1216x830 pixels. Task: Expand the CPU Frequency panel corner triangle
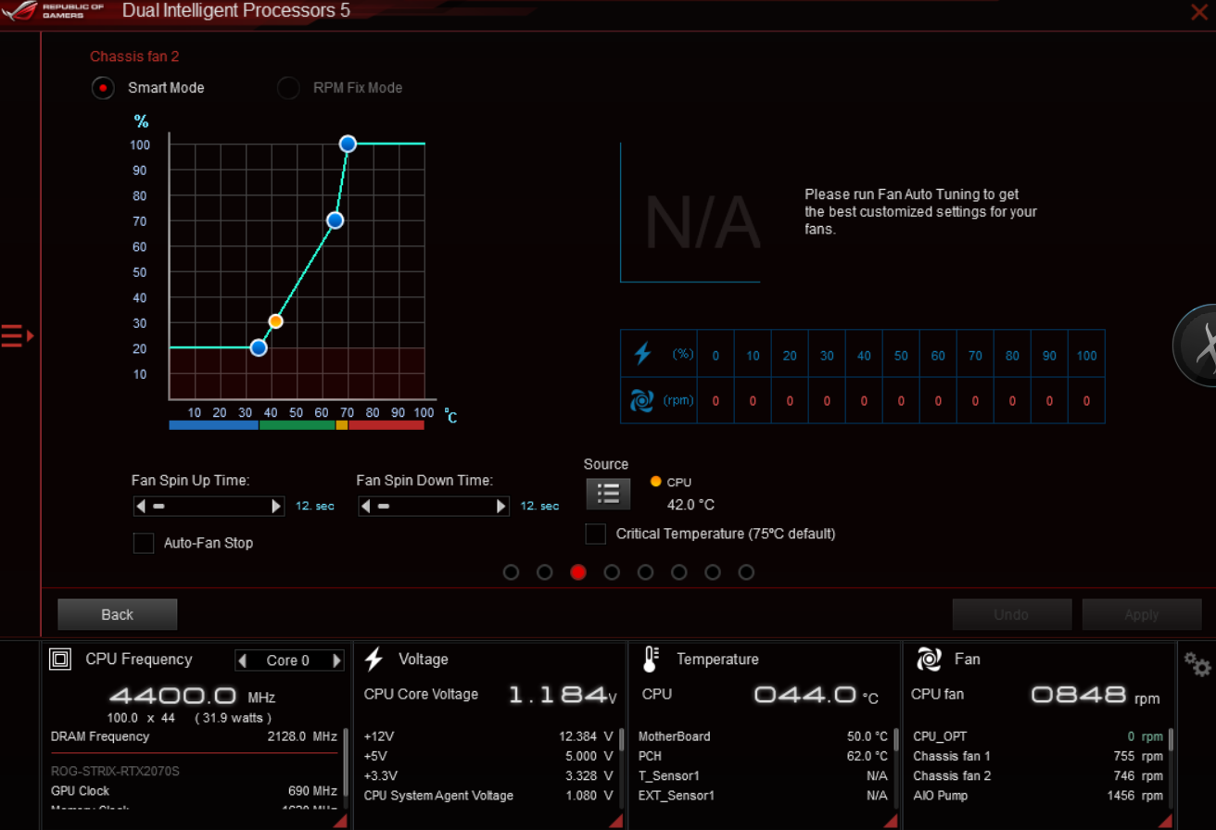(x=339, y=821)
